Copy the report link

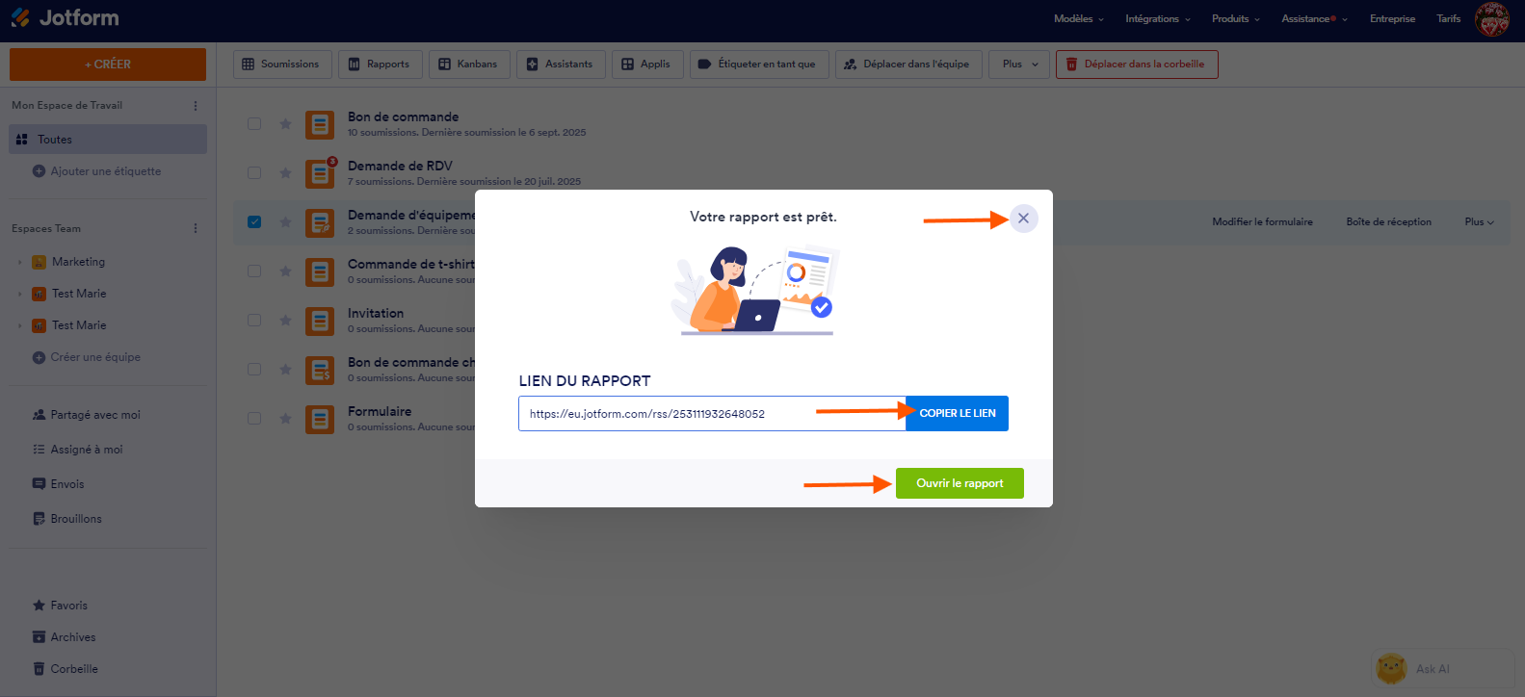point(957,413)
